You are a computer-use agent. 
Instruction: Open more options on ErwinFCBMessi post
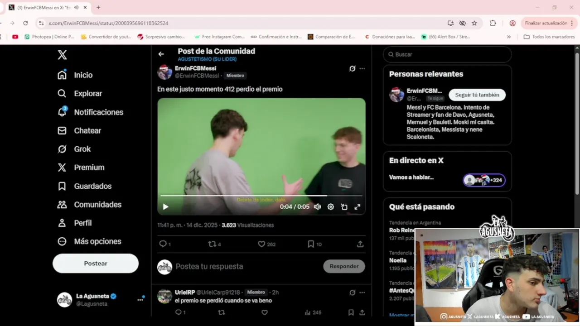coord(362,69)
